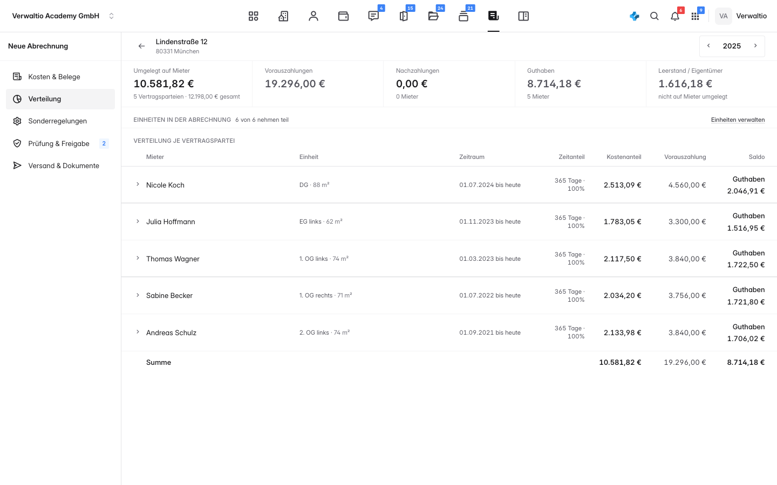Click the year value 2025

pyautogui.click(x=732, y=46)
